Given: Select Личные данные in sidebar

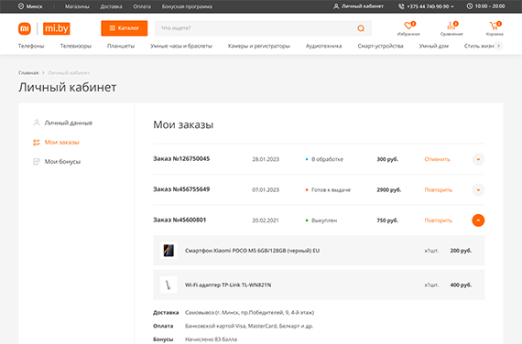Looking at the screenshot, I should click(x=69, y=123).
